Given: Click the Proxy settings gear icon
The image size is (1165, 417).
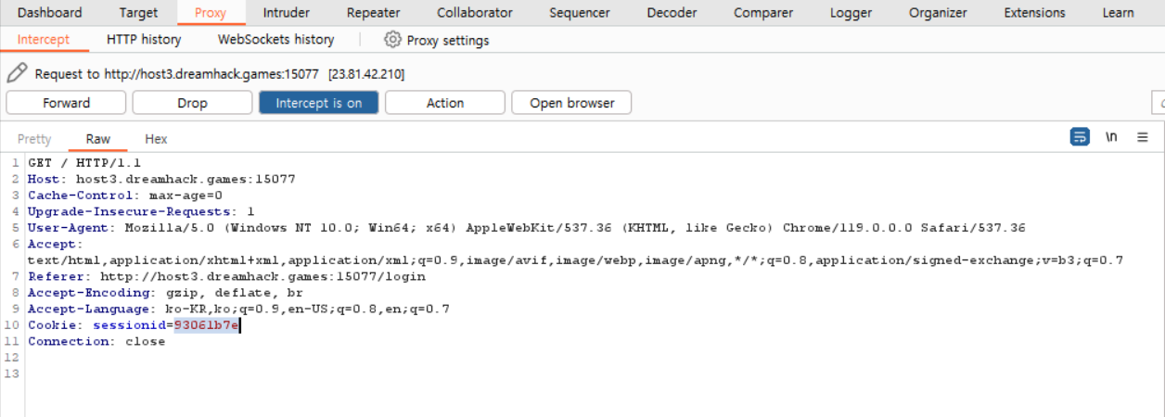Looking at the screenshot, I should [x=392, y=40].
